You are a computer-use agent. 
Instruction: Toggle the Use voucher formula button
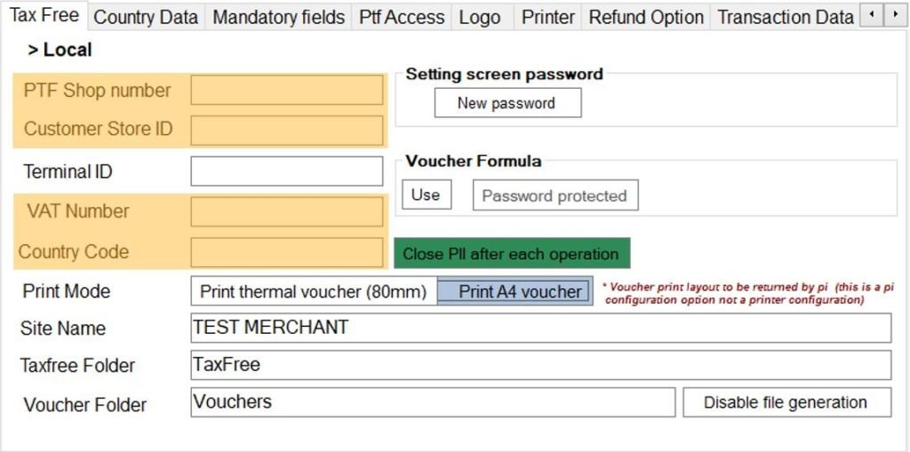pos(426,194)
